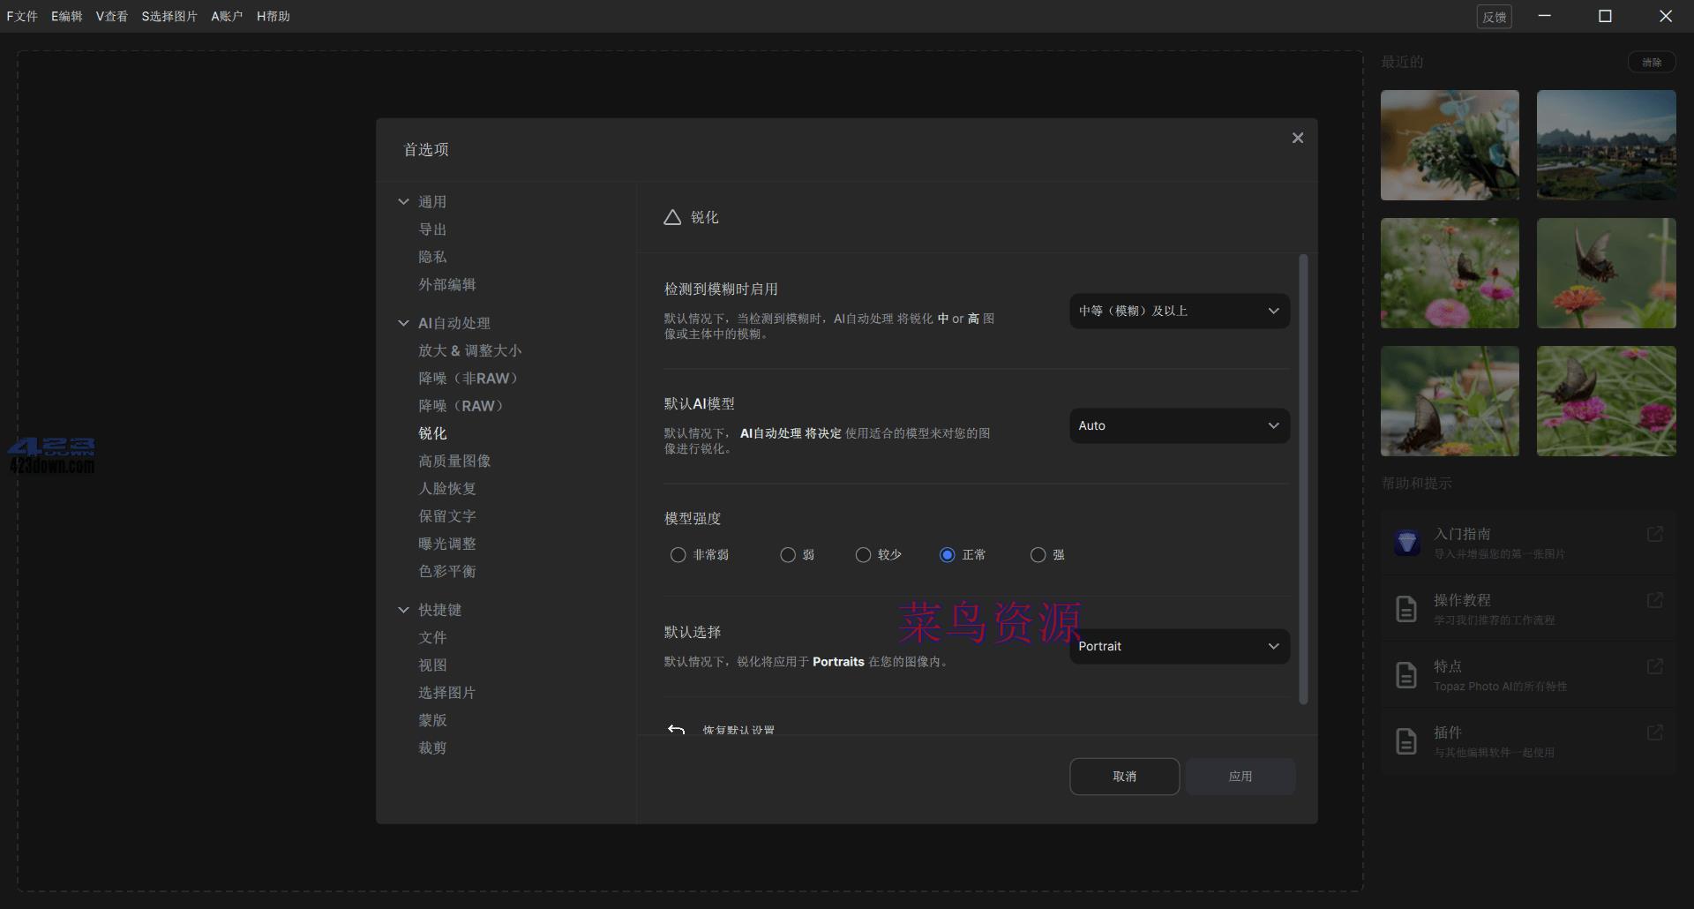Click the triangle sharpening icon beside 锐化 heading

tap(672, 217)
